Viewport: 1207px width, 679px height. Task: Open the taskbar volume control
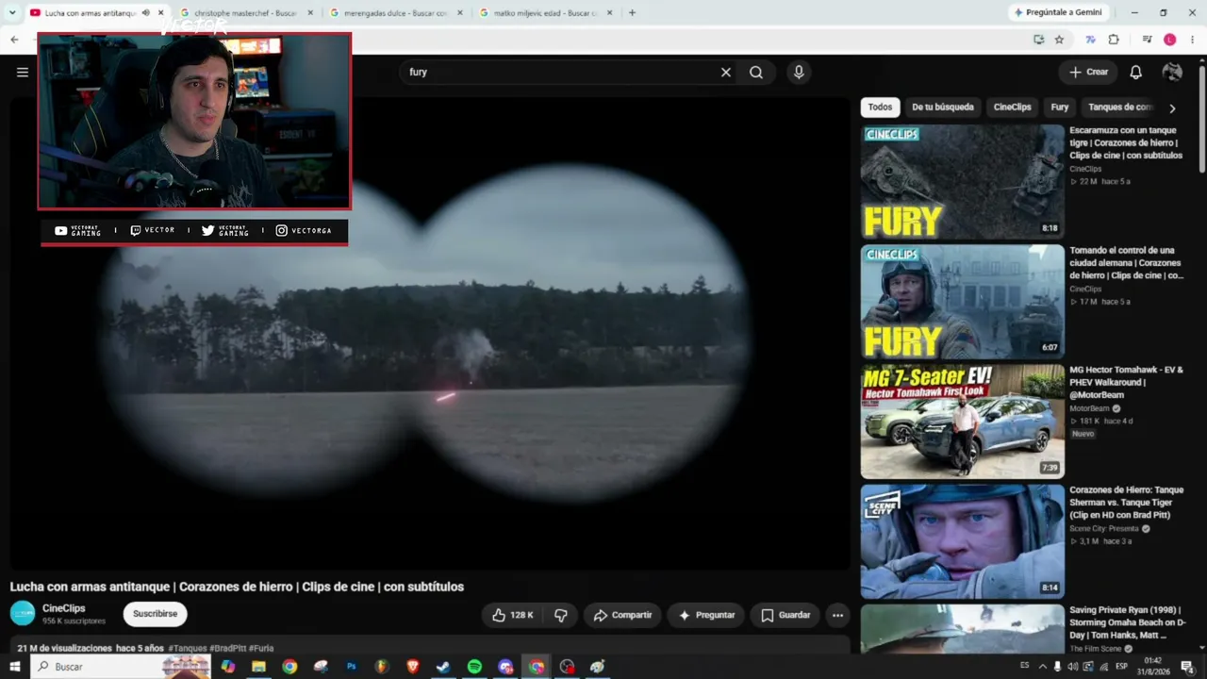(1072, 667)
